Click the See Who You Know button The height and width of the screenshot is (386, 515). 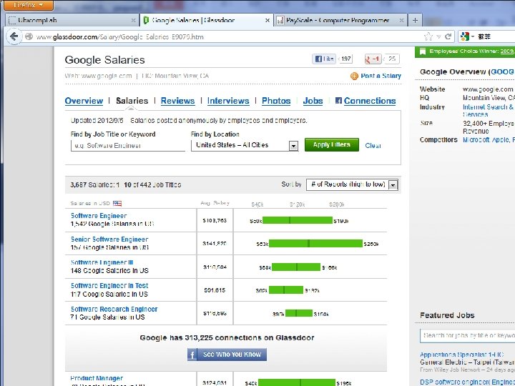227,355
